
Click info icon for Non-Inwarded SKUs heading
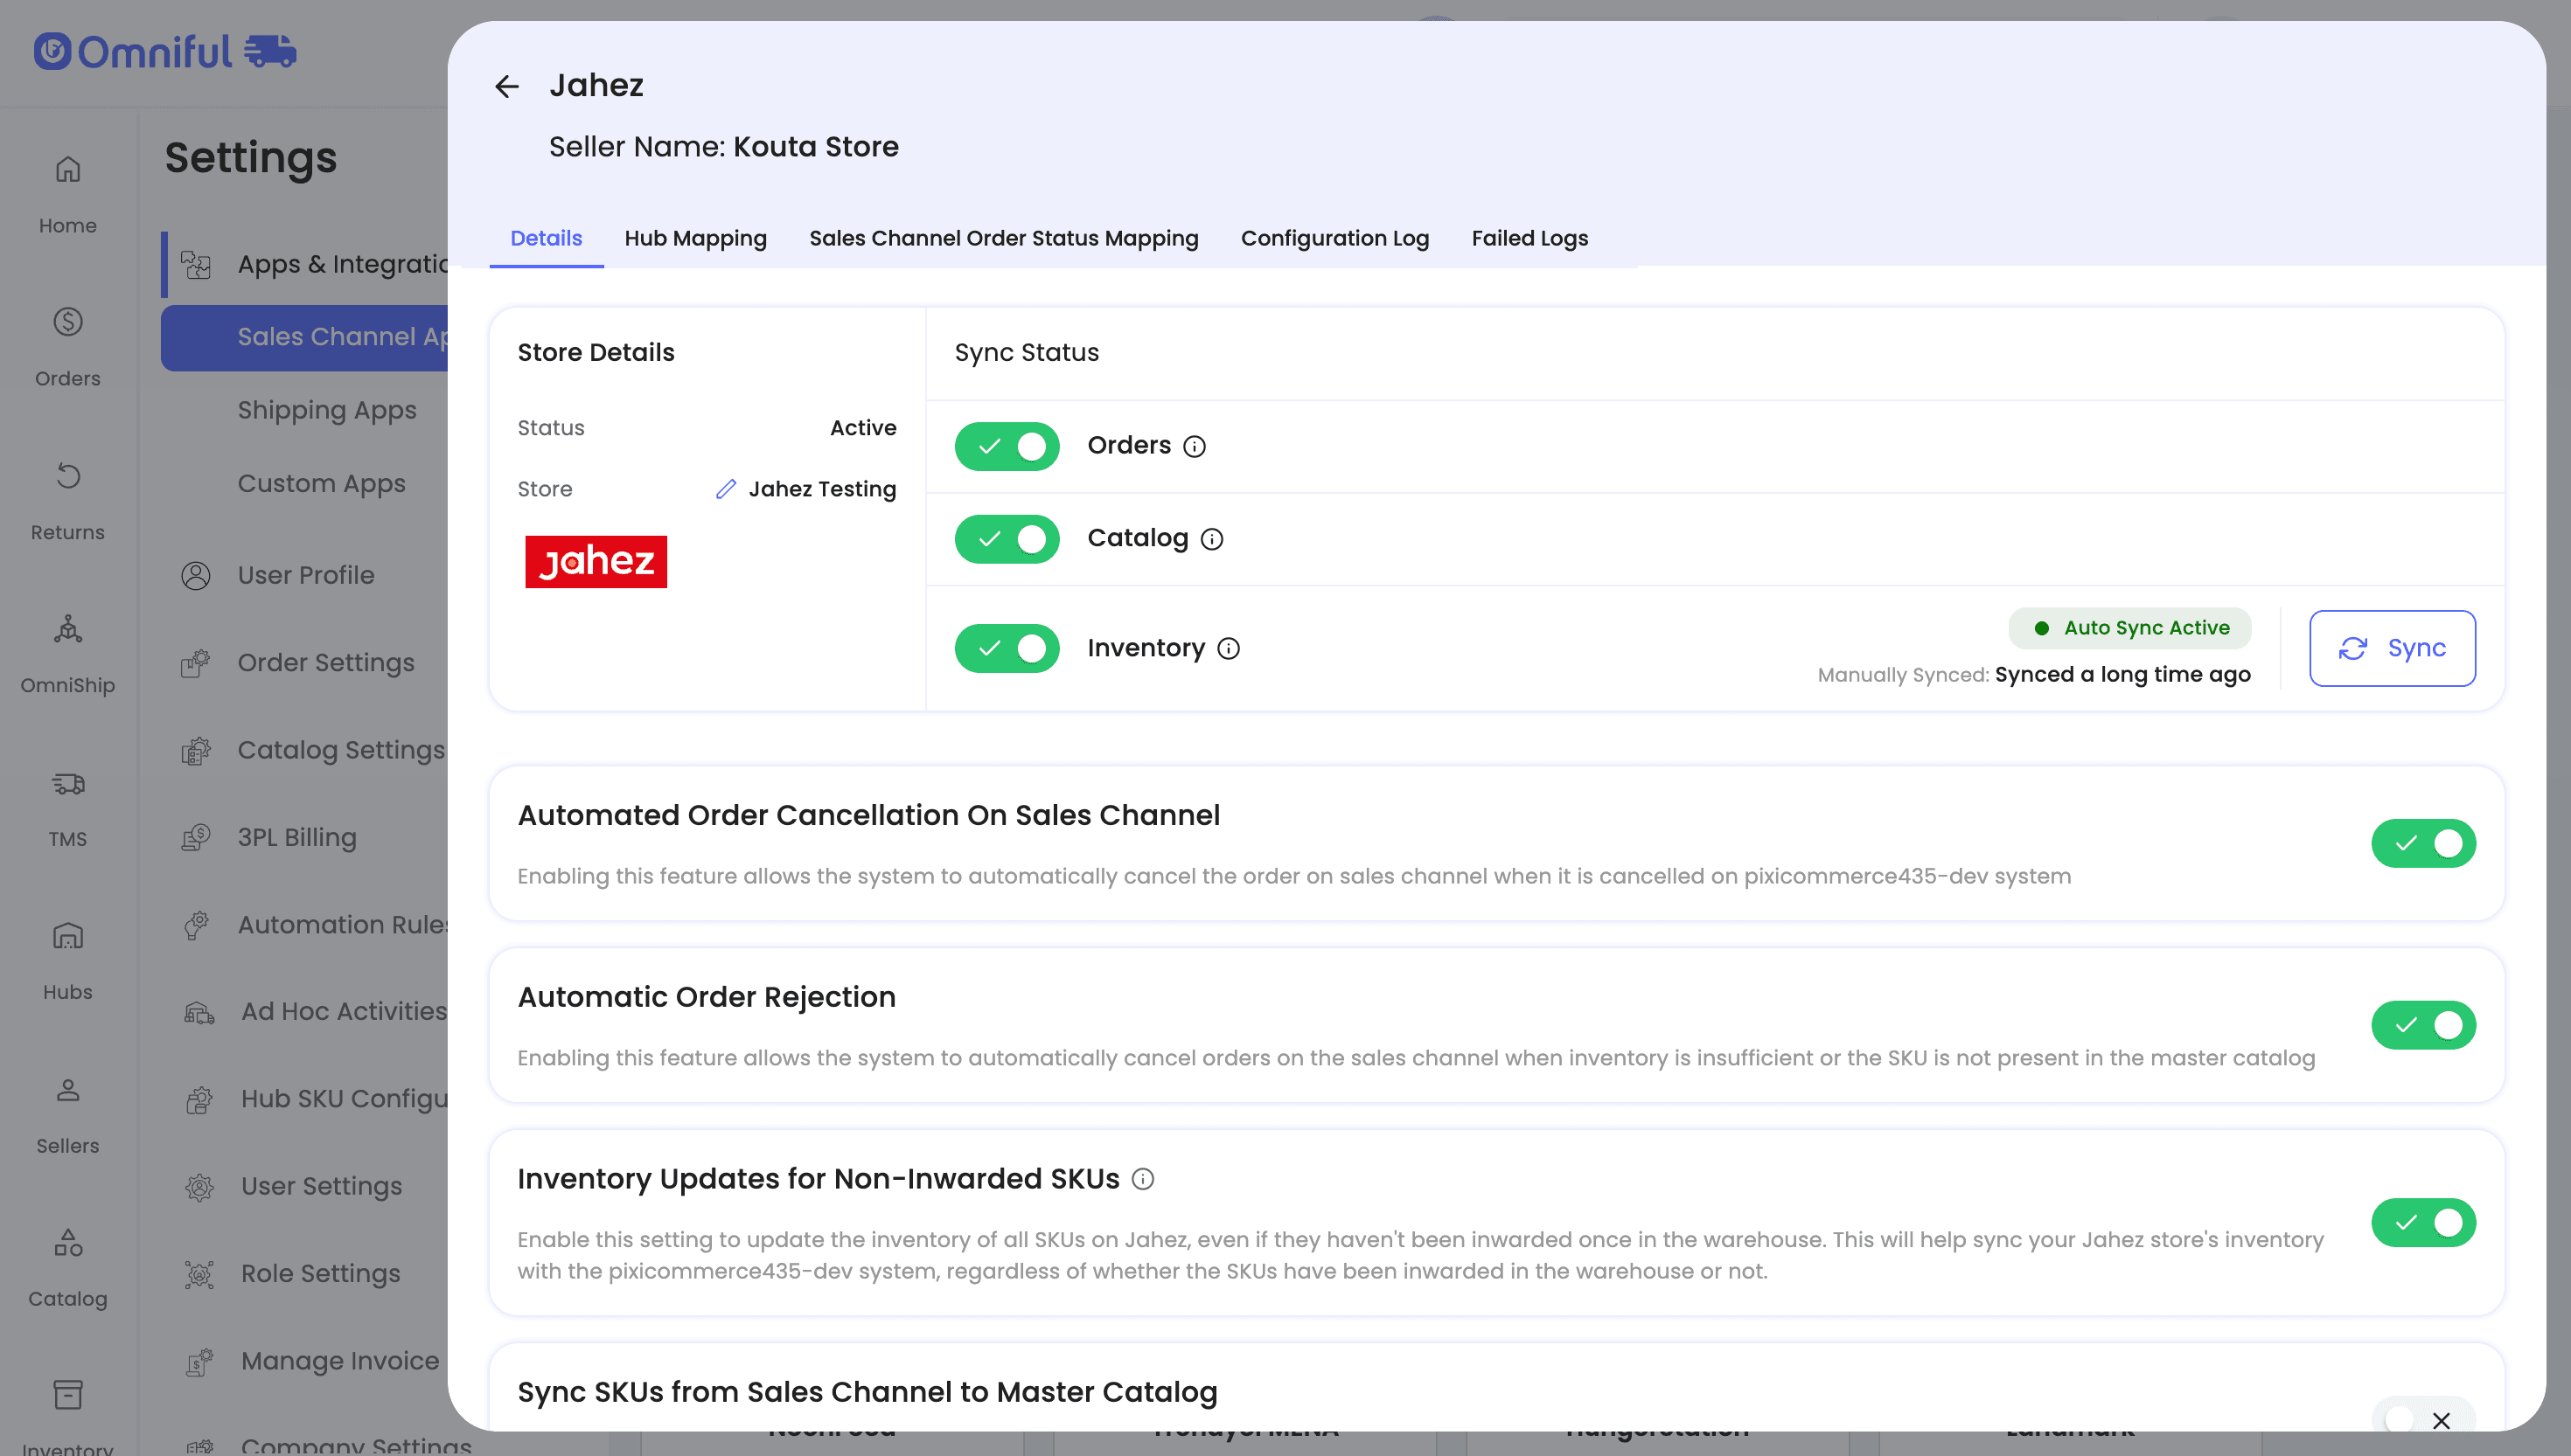[x=1142, y=1179]
